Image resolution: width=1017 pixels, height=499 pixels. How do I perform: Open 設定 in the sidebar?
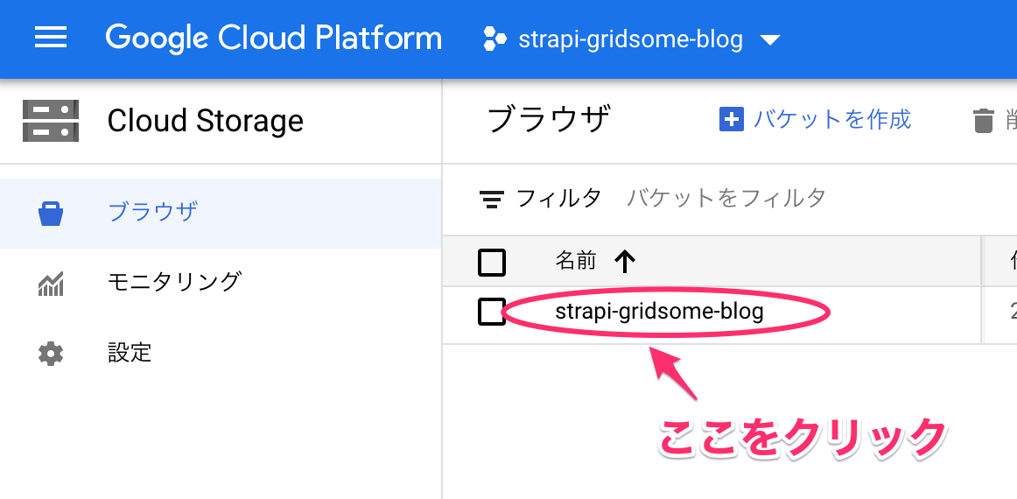pos(221,354)
